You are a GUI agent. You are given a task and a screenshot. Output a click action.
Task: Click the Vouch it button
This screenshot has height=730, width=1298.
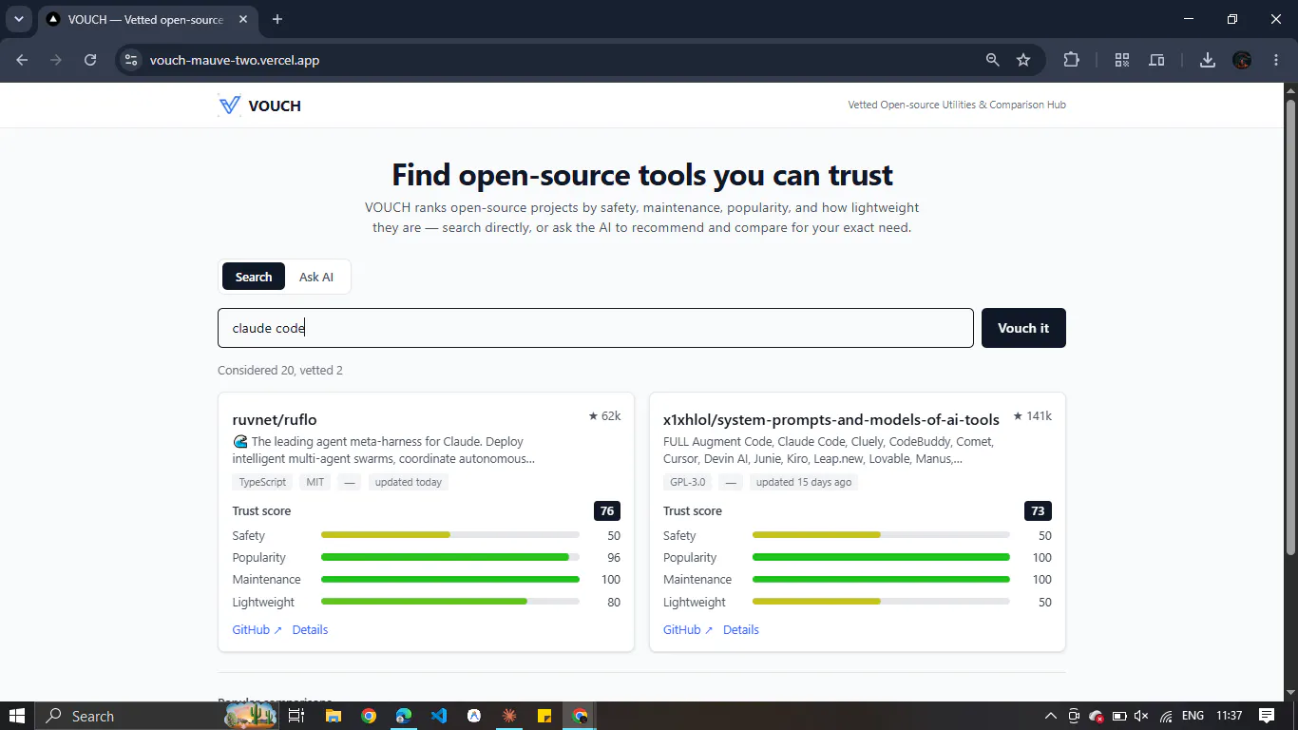tap(1023, 328)
